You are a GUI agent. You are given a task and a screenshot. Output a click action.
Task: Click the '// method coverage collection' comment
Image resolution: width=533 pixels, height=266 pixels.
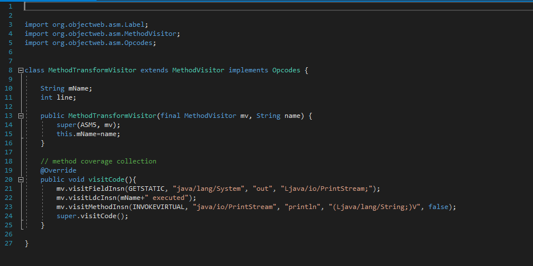point(99,161)
